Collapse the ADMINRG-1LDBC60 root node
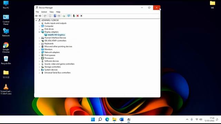 [36, 20]
